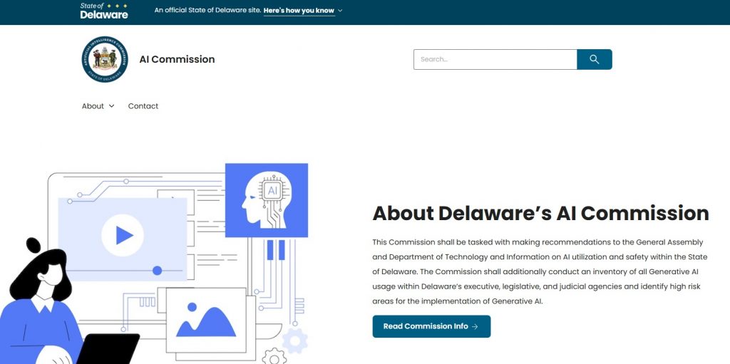This screenshot has width=730, height=364.
Task: Click the mountain picture icon in the illustration
Action: (205, 321)
